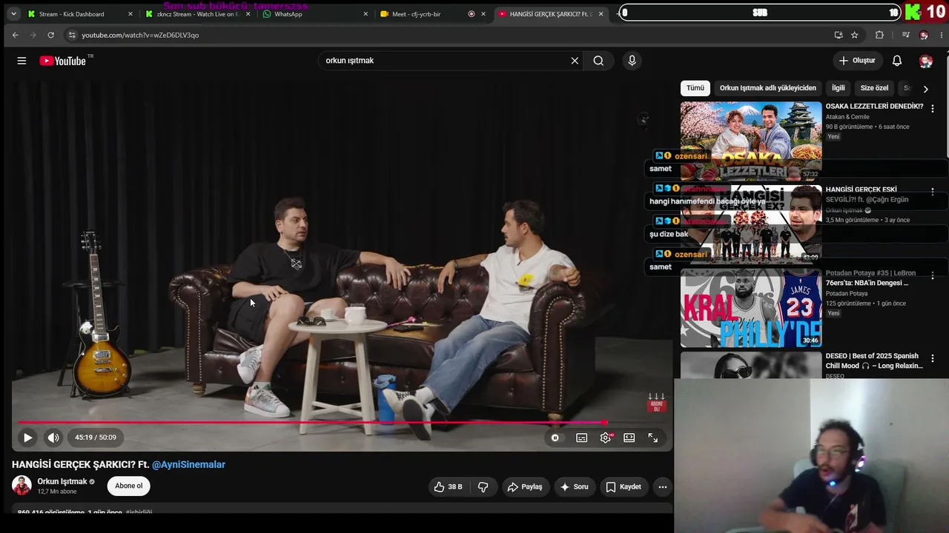Viewport: 949px width, 533px height.
Task: Click the 'Abone ol' watermark on the video
Action: [x=657, y=403]
